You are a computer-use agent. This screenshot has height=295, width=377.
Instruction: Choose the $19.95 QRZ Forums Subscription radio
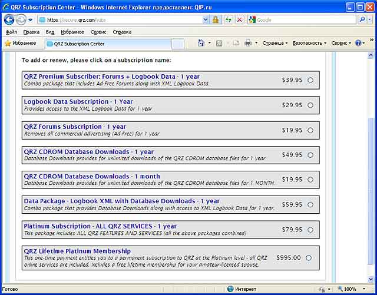tap(310, 130)
